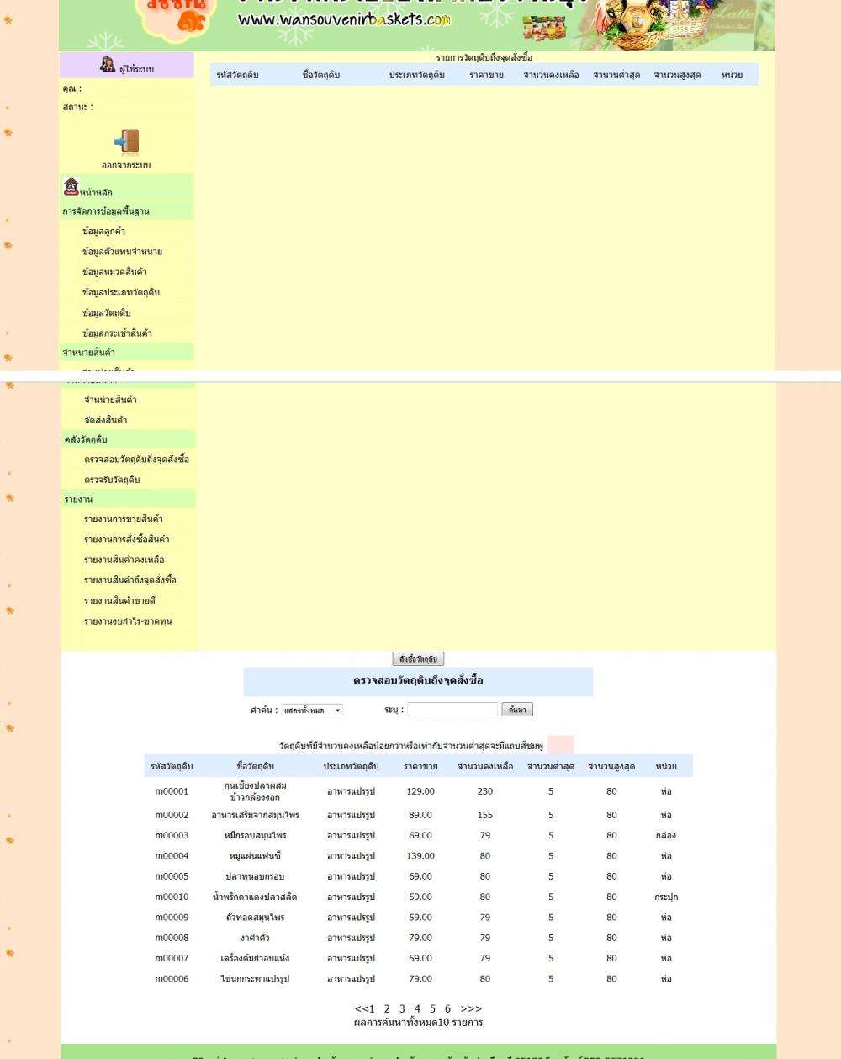Click material name ถั่วทอดสมุนไพร
The height and width of the screenshot is (1059, 841).
(x=255, y=918)
